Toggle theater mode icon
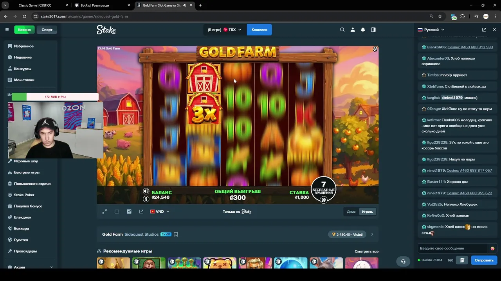 (x=117, y=212)
